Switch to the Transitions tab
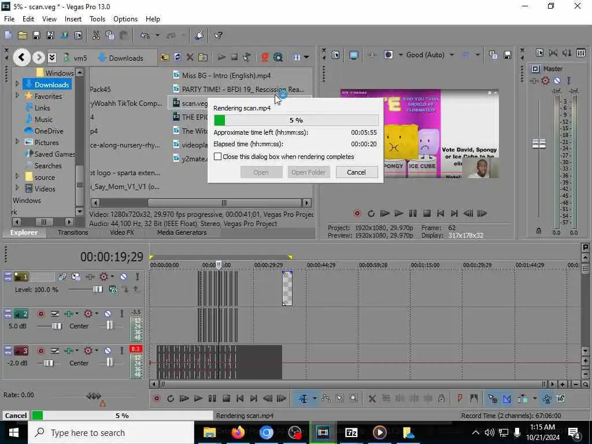 73,232
